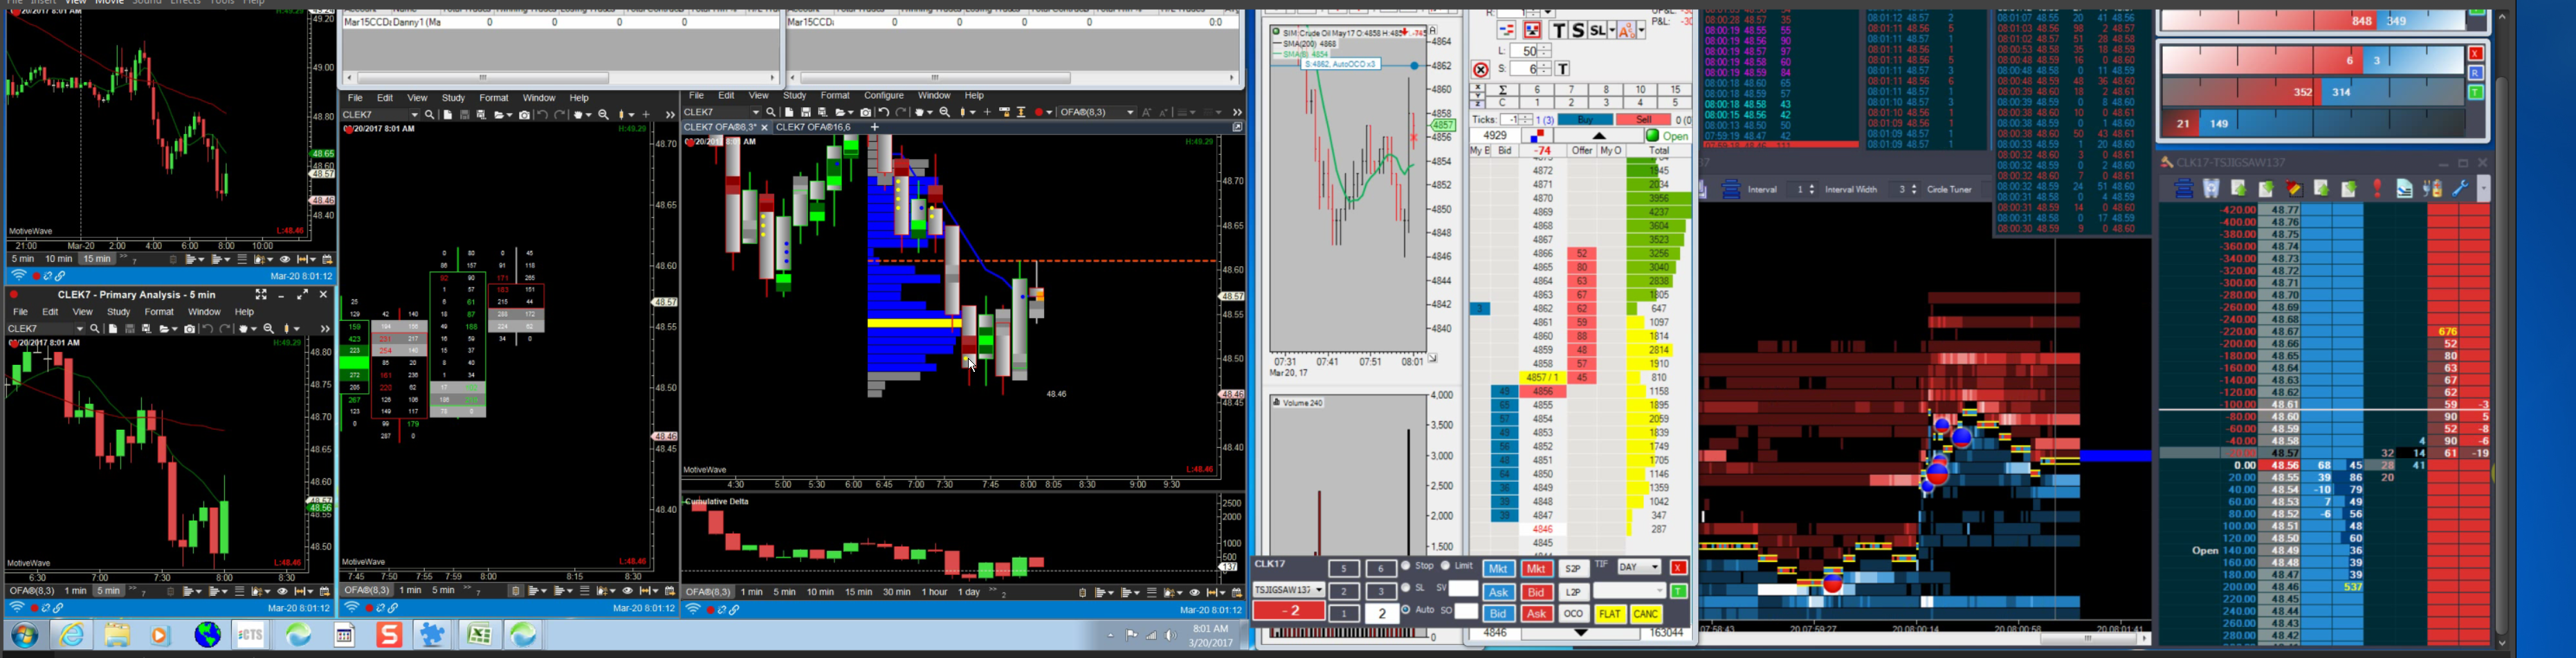Click undo arrow in the OFA tabbed chart toolbar
Image resolution: width=2576 pixels, height=658 pixels.
(884, 113)
